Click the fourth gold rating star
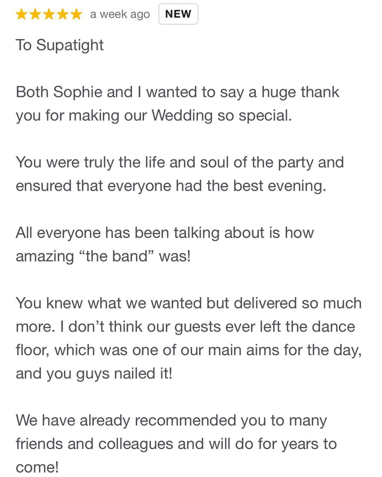Viewport: 382px width, 477px height. (63, 14)
